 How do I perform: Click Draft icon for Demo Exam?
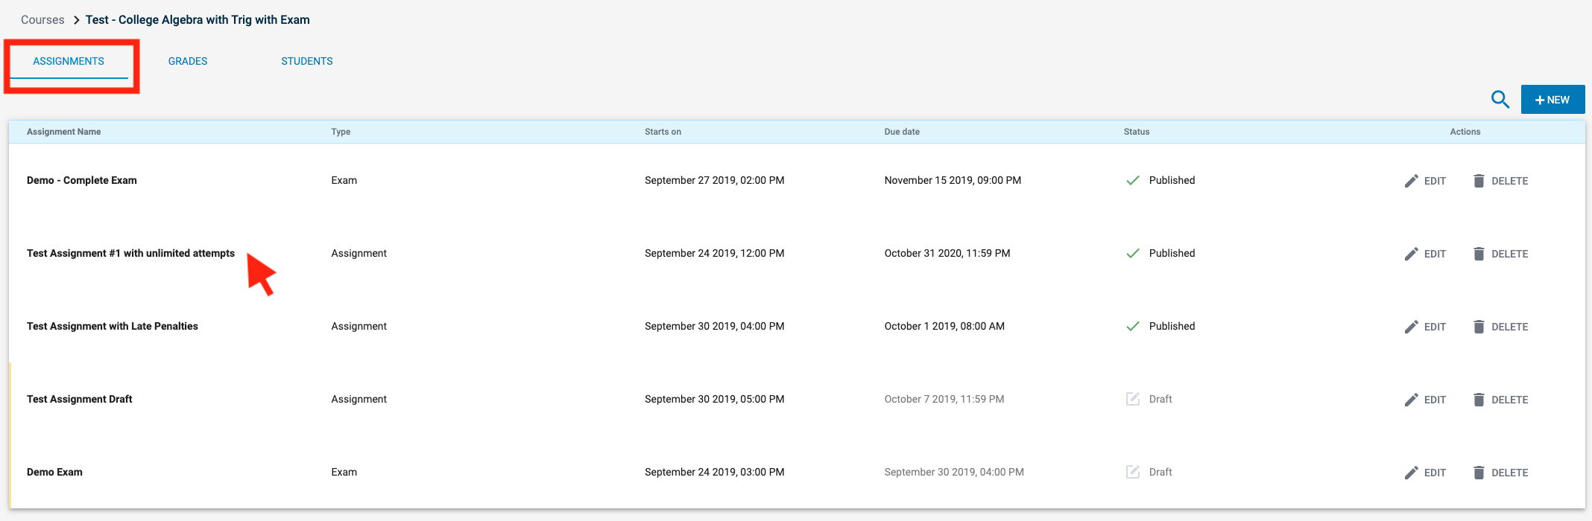tap(1133, 472)
